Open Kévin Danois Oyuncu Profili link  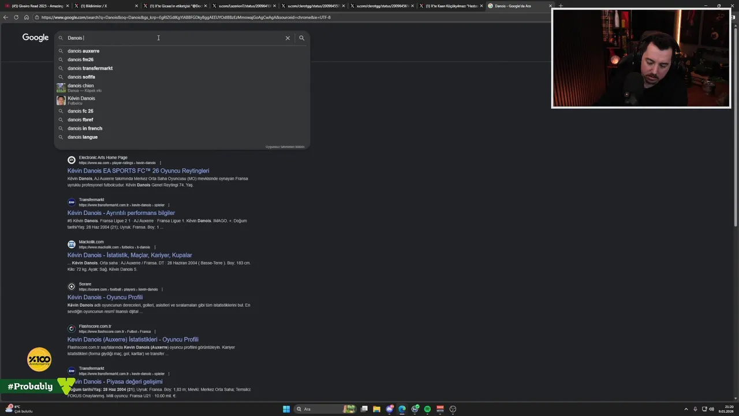point(104,298)
